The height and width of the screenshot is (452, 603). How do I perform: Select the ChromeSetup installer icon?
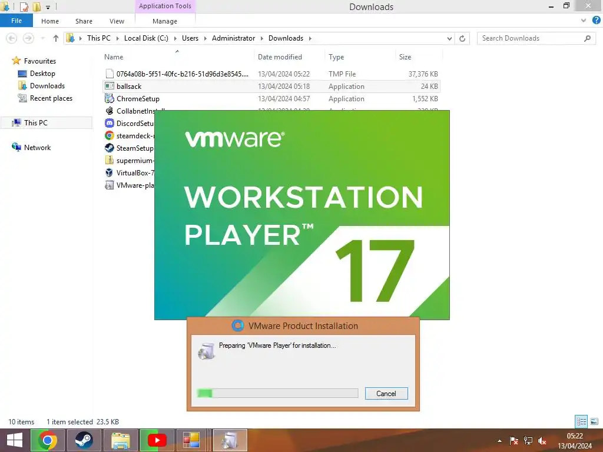pyautogui.click(x=110, y=98)
